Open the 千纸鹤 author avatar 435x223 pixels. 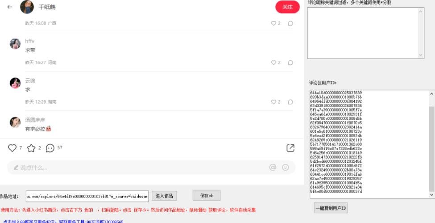tap(27, 7)
